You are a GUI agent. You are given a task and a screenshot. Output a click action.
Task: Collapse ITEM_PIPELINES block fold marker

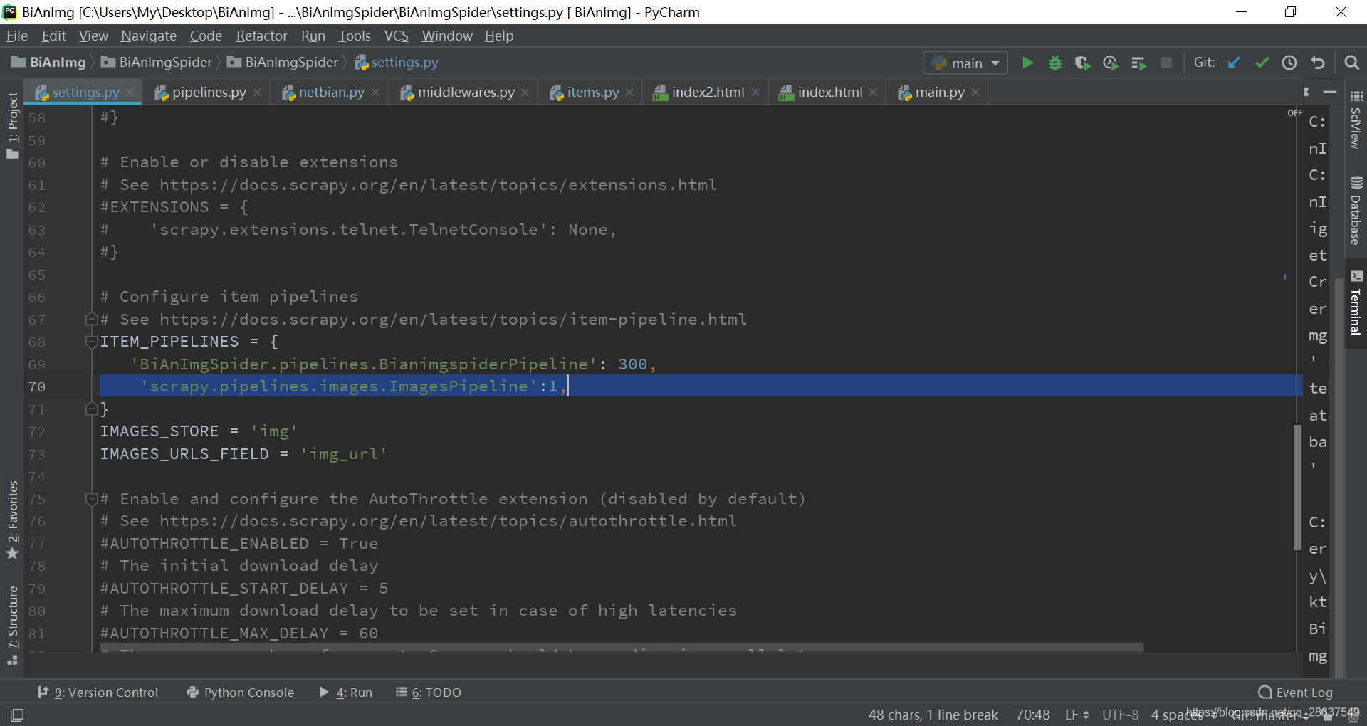(x=91, y=342)
